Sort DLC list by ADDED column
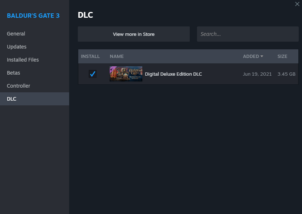Viewport: 302px width, 214px height. click(253, 56)
